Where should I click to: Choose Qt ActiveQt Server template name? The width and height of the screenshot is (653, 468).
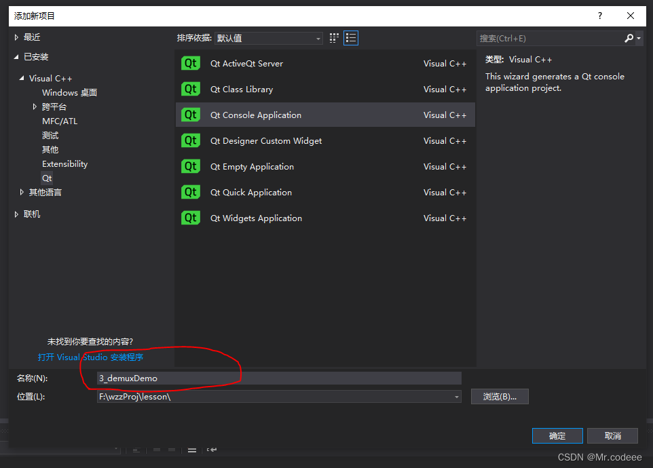[246, 63]
